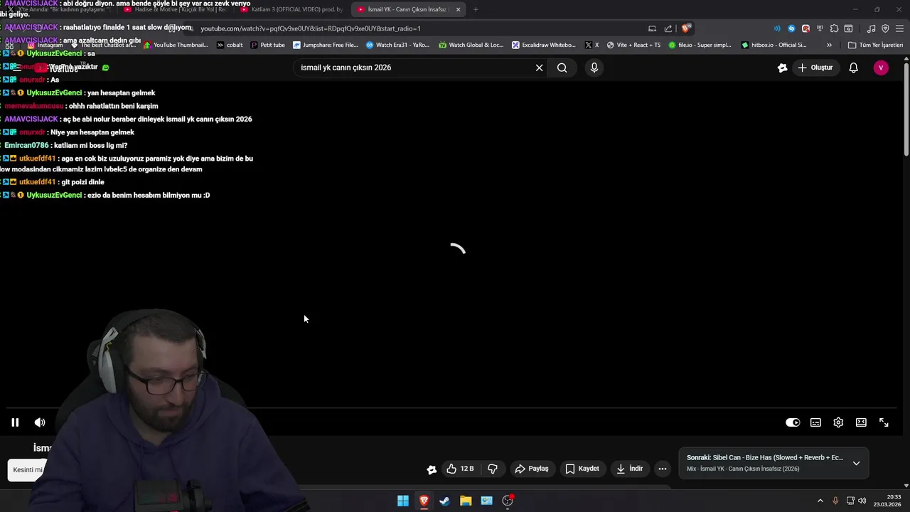
Task: Open the browser hamburger main menu
Action: (x=899, y=28)
